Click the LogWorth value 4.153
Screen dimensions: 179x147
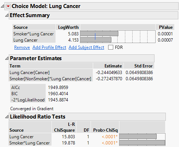coord(73,40)
